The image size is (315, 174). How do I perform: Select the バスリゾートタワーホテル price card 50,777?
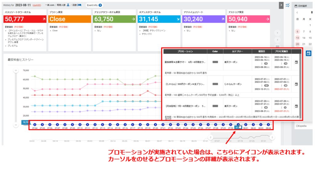25,19
